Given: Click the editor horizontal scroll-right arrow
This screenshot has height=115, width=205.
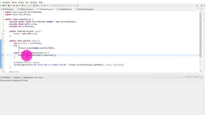Looking at the screenshot, I should click(198, 74).
